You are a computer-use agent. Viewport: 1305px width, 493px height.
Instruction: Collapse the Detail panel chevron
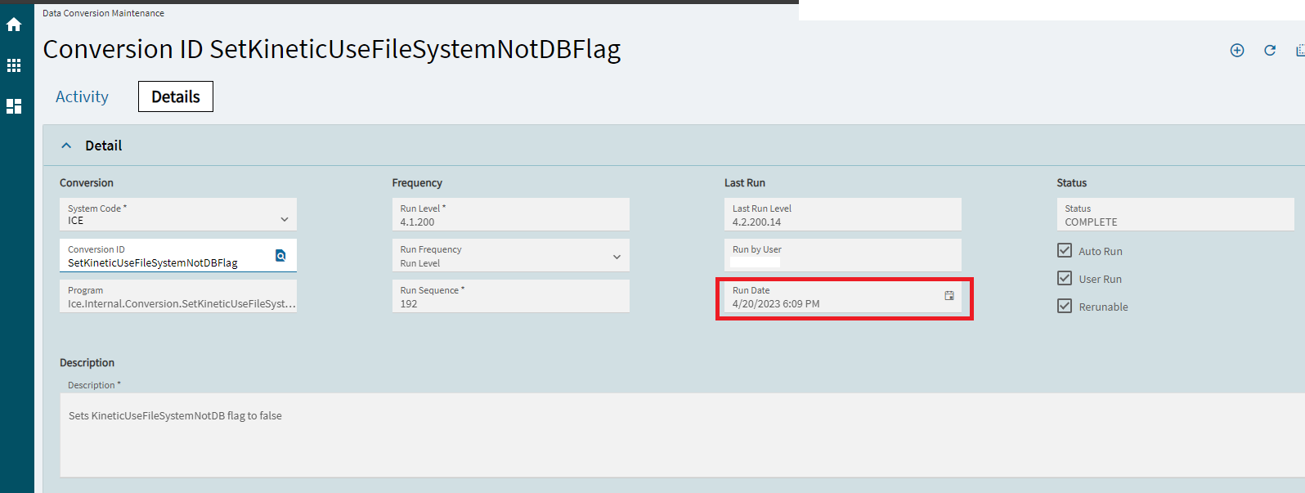click(x=66, y=146)
